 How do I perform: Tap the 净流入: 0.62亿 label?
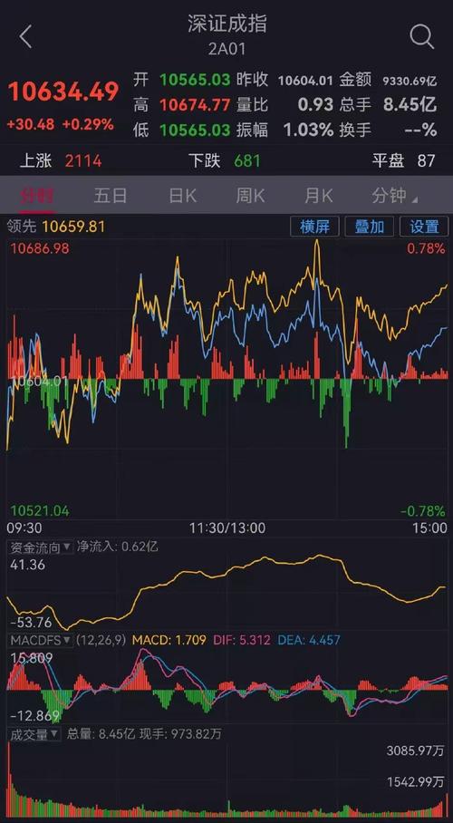(x=118, y=547)
